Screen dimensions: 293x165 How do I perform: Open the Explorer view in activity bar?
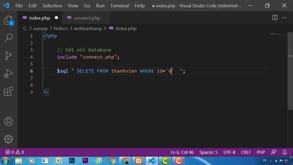pos(8,20)
